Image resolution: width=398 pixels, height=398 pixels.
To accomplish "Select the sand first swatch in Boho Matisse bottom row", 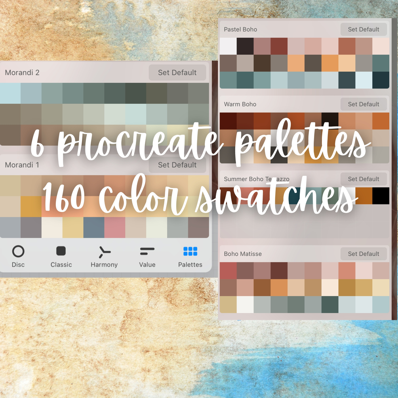I will pos(228,305).
